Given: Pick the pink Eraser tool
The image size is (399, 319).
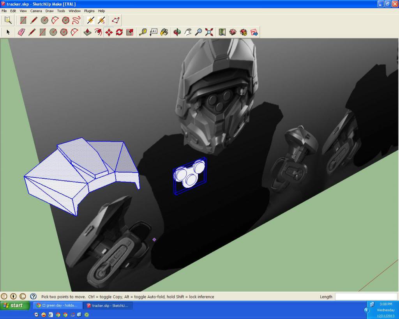Looking at the screenshot, I should pyautogui.click(x=21, y=32).
